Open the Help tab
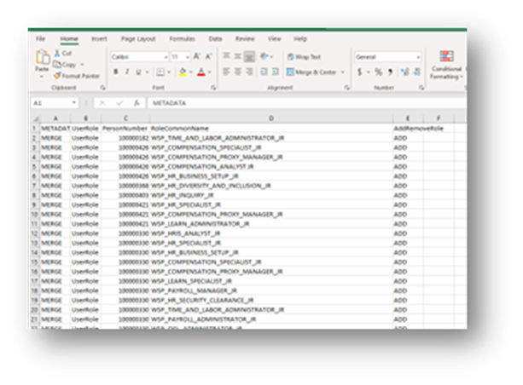Viewport: 523px width, 385px height. coord(299,38)
